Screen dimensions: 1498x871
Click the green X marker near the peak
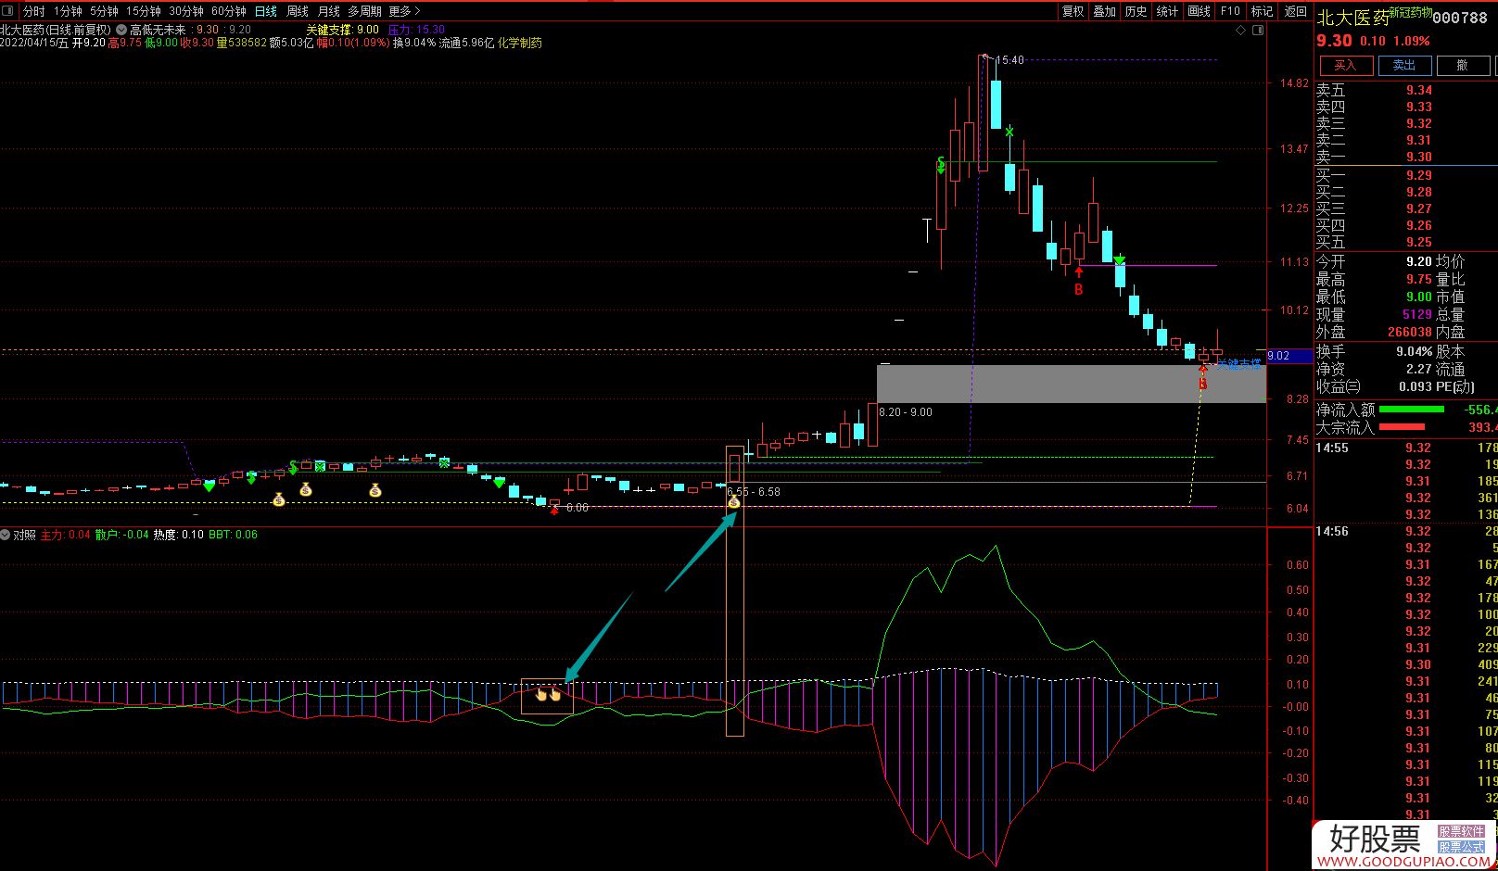click(1009, 132)
